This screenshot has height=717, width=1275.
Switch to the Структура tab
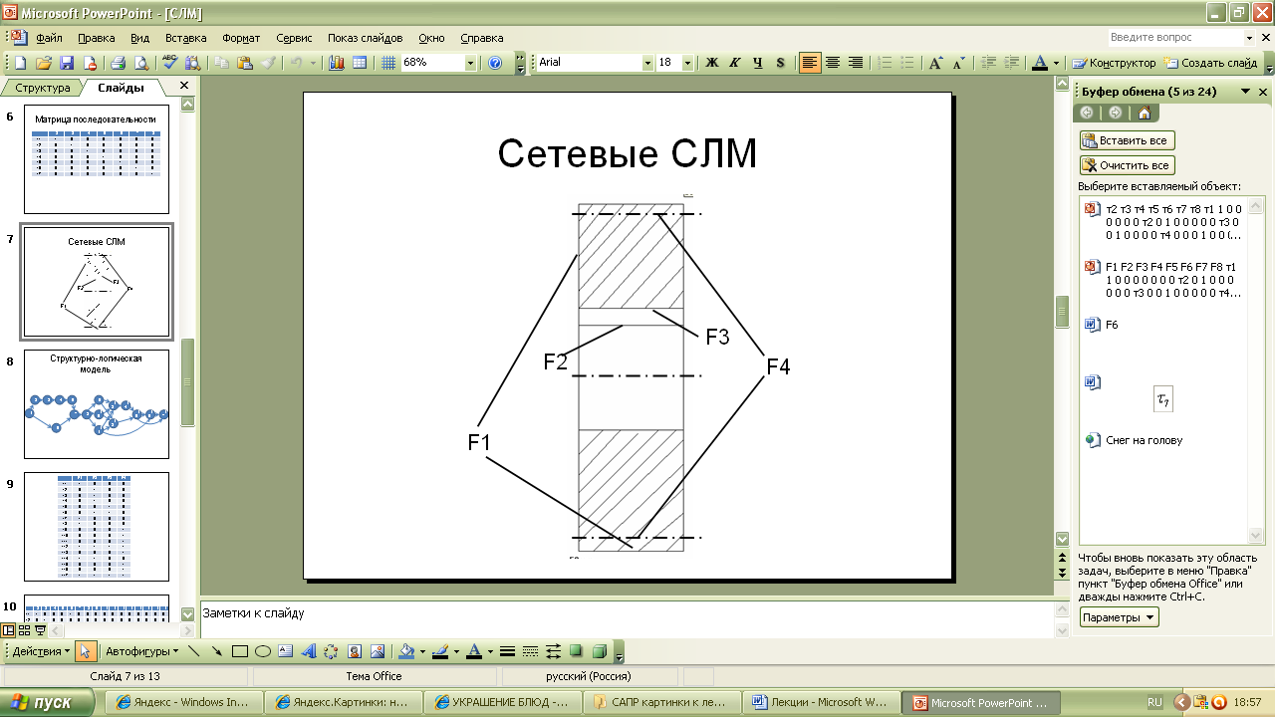click(43, 88)
